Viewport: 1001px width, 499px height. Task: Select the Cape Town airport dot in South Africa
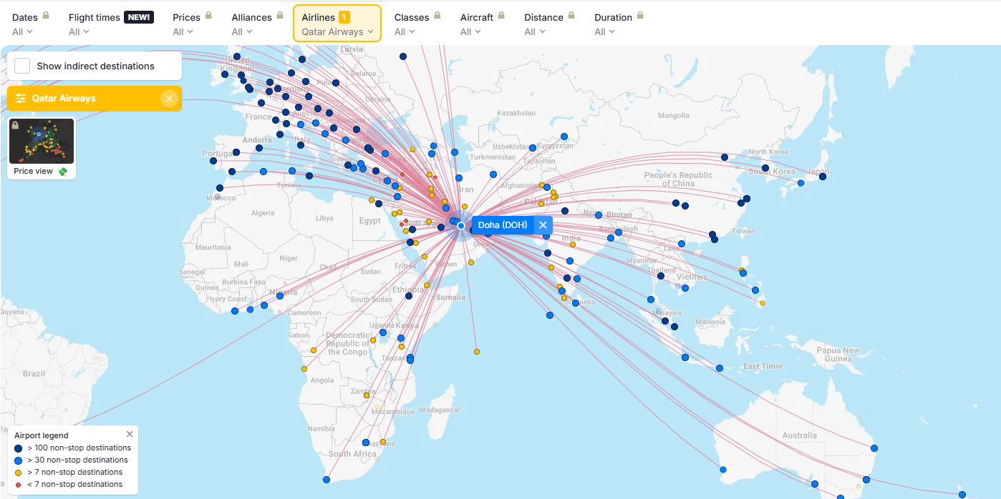327,480
